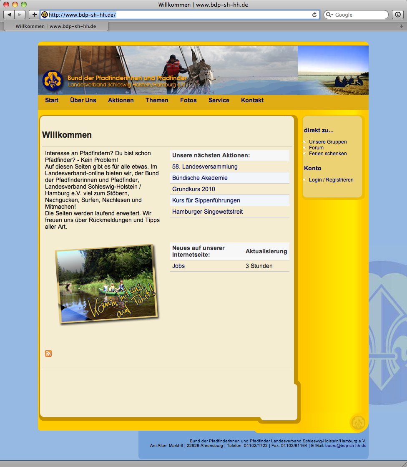
Task: Select the Willkommen browser tab
Action: point(55,26)
